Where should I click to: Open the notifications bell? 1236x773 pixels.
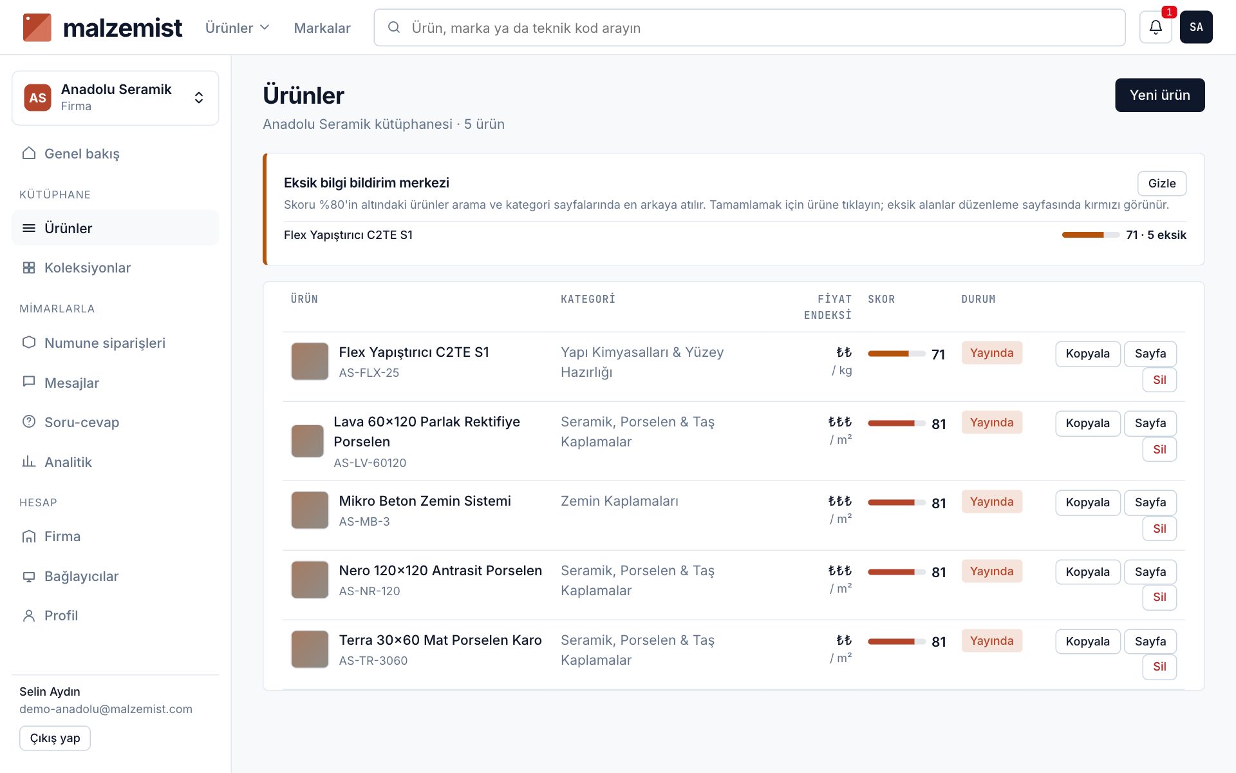click(x=1156, y=27)
